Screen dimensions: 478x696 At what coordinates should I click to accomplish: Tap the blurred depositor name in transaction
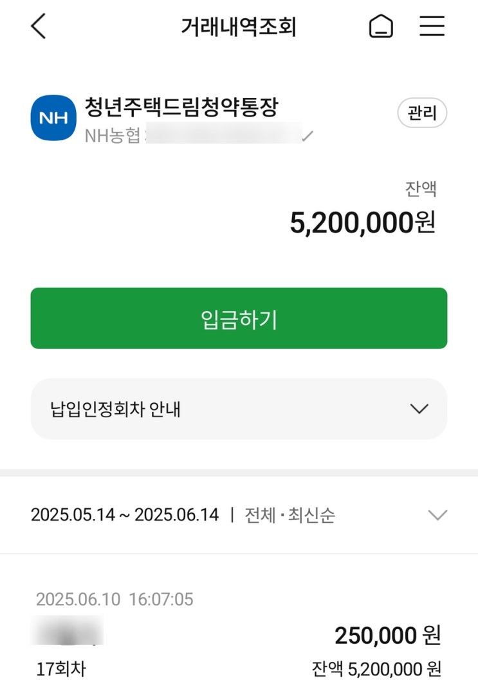67,631
